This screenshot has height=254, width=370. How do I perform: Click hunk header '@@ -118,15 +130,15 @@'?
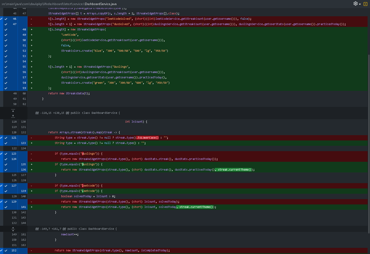coord(78,113)
